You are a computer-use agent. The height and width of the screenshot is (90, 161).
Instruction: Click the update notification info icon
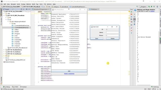coord(135,10)
